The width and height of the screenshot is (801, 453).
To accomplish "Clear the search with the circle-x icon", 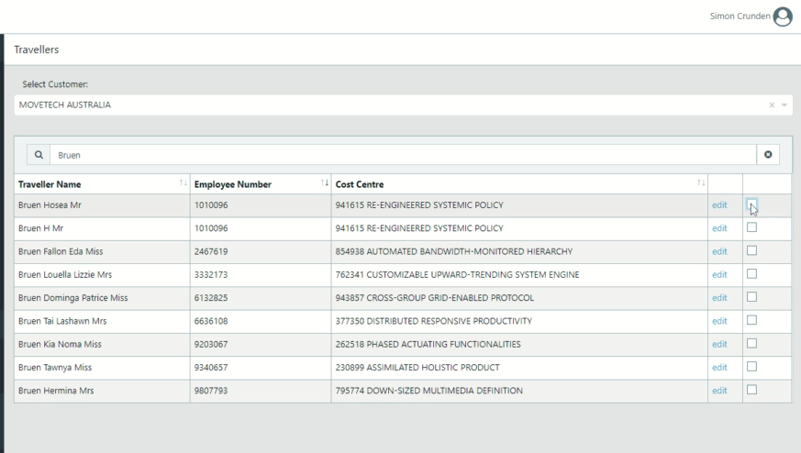I will coord(767,155).
